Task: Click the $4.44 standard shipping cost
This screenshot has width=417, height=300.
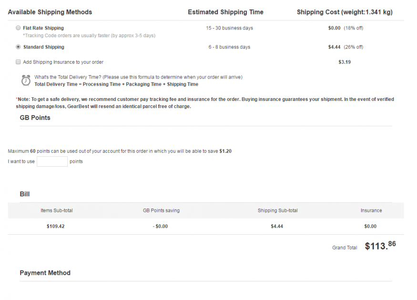Action: coord(334,47)
